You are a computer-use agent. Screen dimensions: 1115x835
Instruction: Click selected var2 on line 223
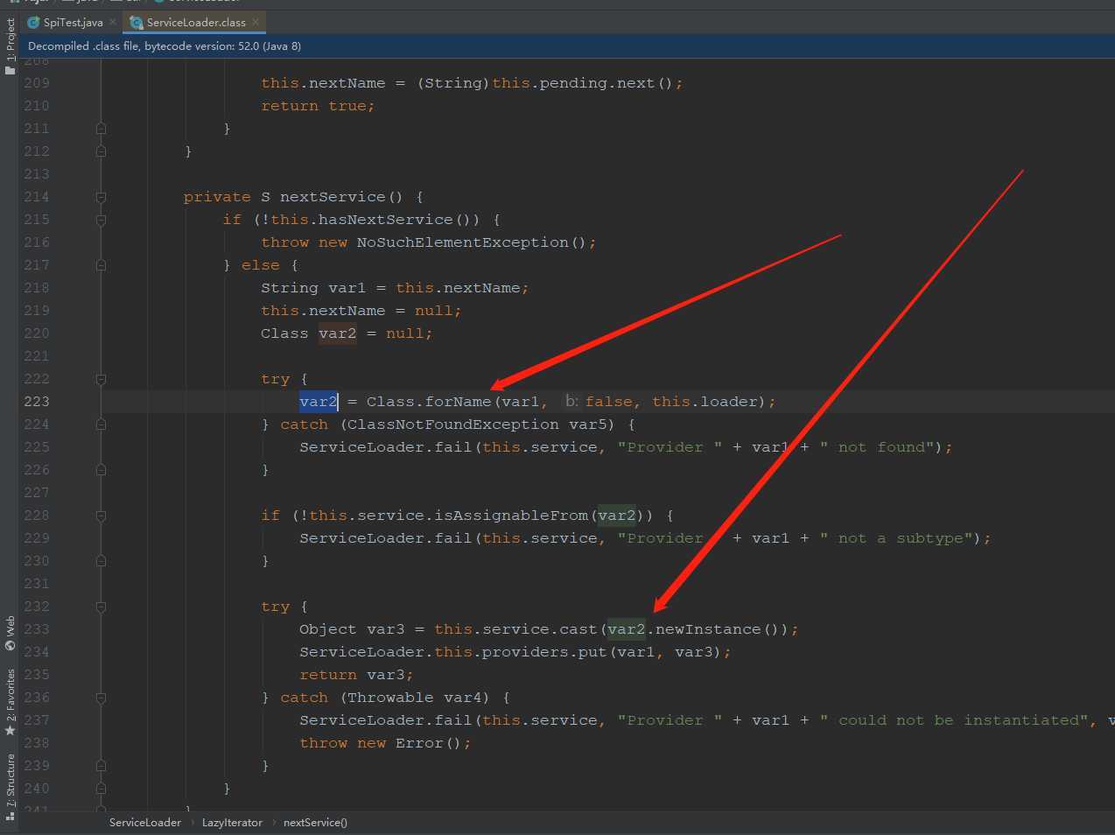[x=319, y=402]
